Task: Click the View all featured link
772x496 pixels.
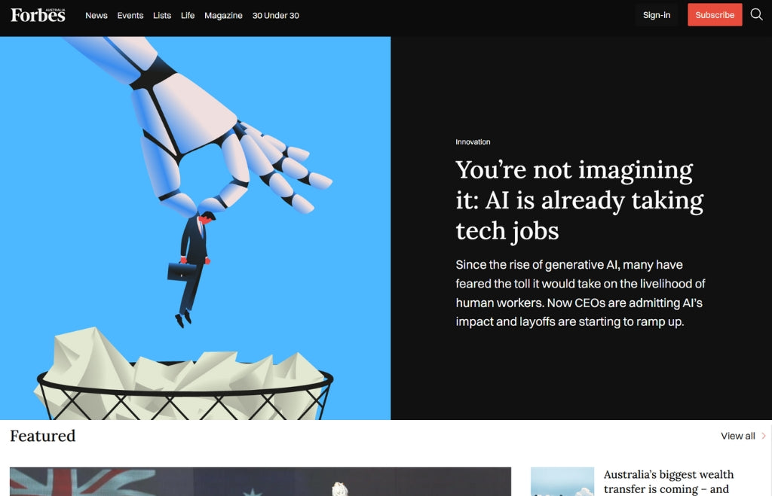Action: tap(738, 436)
